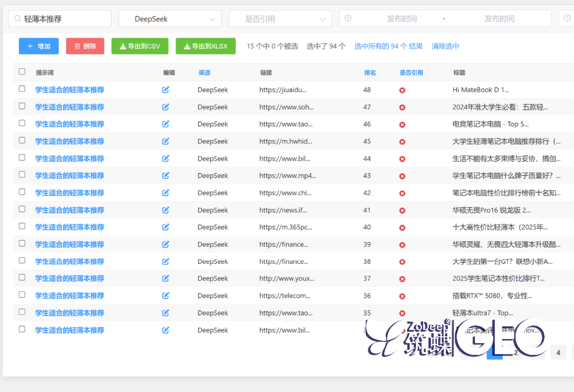Export the table using the 导出到XLSX button
The height and width of the screenshot is (392, 574).
pyautogui.click(x=206, y=46)
